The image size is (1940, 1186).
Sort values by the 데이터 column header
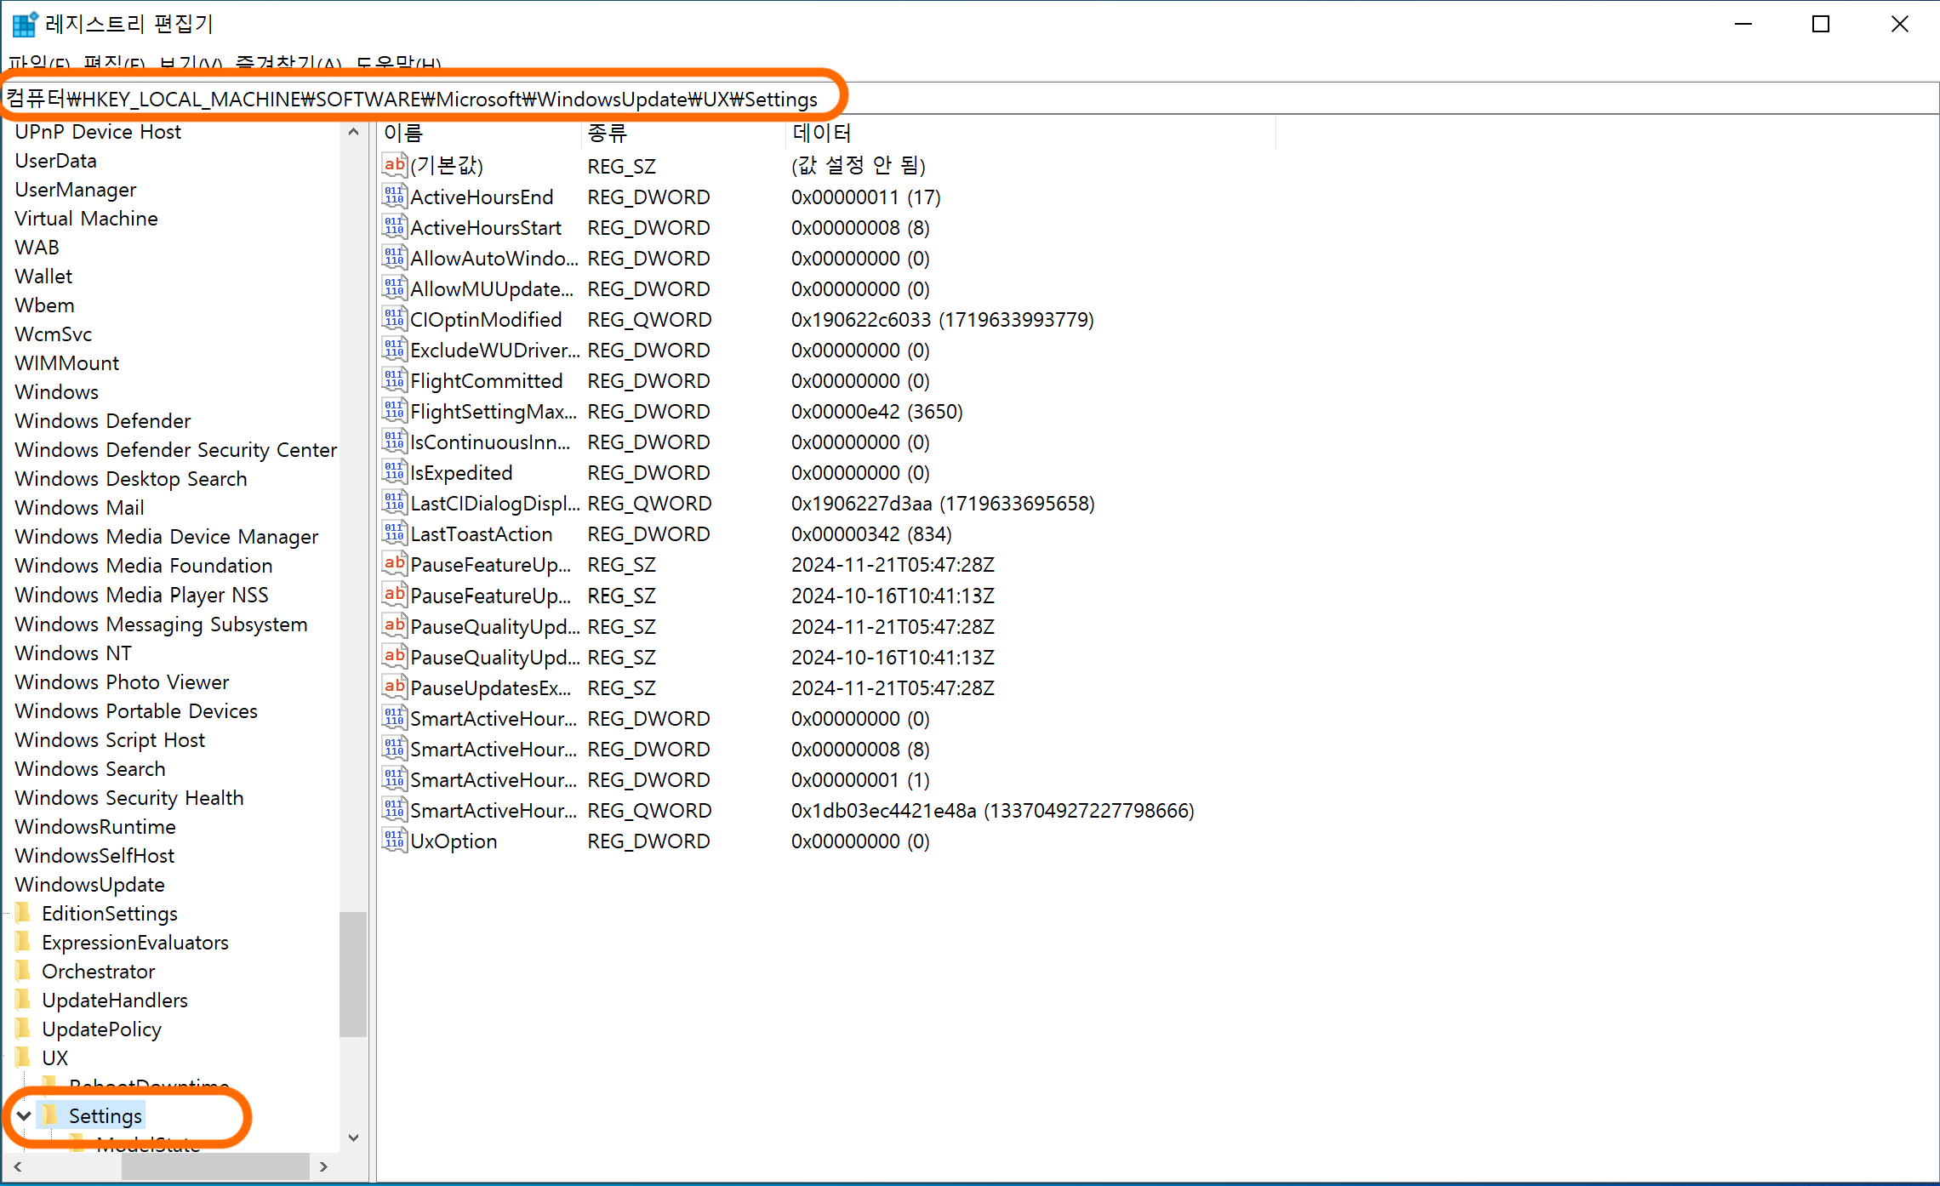point(1030,133)
